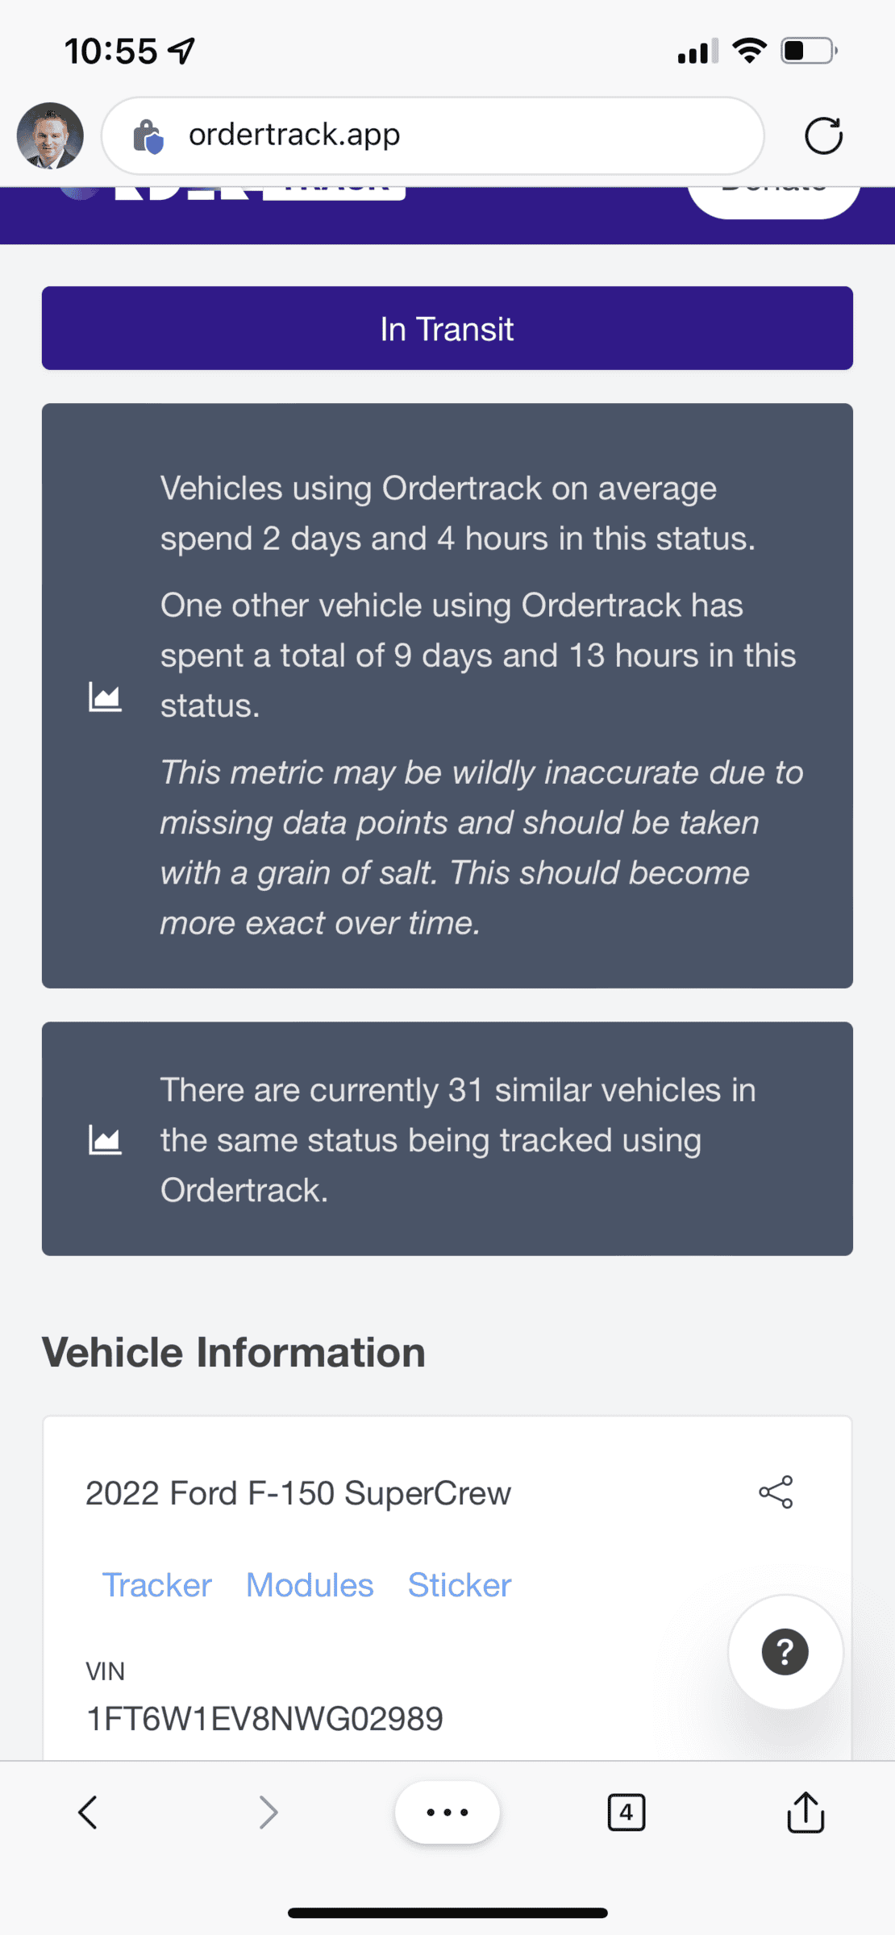
Task: Tap the VIN number 1FT6W1EV8NWG02989
Action: [264, 1718]
